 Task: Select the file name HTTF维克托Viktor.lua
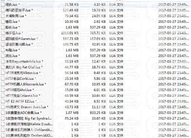(22, 73)
